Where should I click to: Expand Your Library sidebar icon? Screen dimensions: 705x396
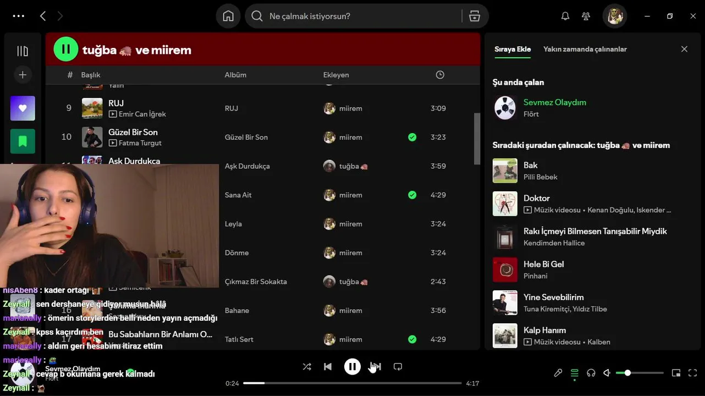click(x=23, y=51)
